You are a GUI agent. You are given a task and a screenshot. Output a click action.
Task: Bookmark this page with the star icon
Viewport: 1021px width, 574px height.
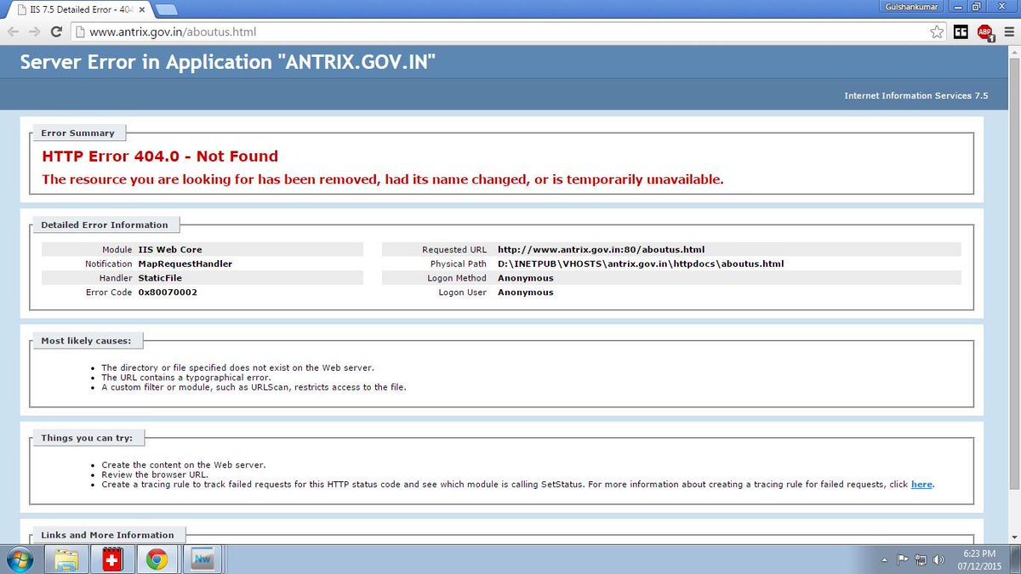pyautogui.click(x=937, y=32)
